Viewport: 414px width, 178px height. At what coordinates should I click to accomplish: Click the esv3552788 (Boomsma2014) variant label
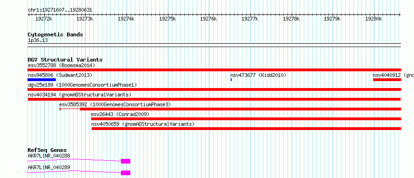(61, 65)
